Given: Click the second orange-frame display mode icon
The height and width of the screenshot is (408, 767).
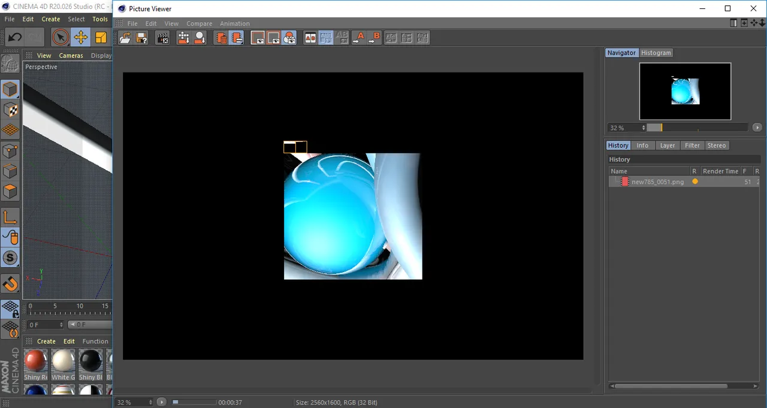Looking at the screenshot, I should click(274, 38).
